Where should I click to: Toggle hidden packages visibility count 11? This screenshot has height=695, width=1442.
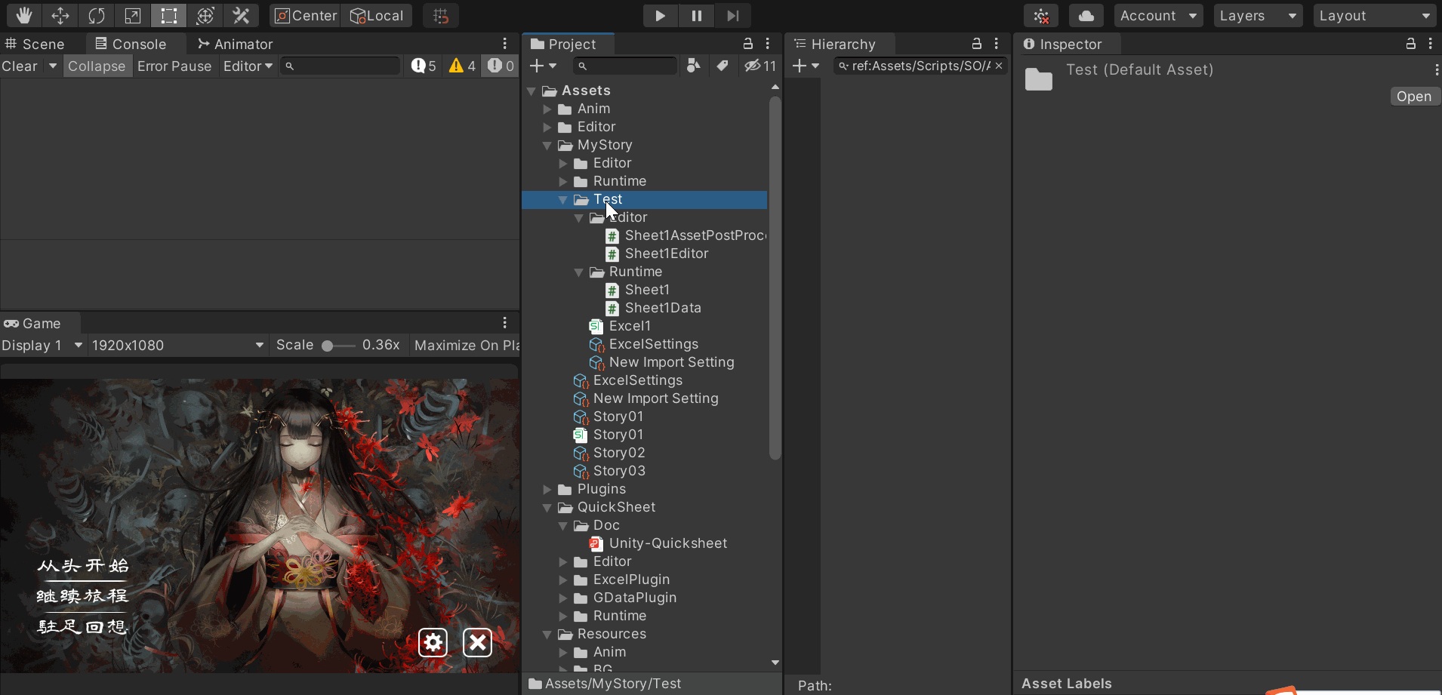click(760, 66)
